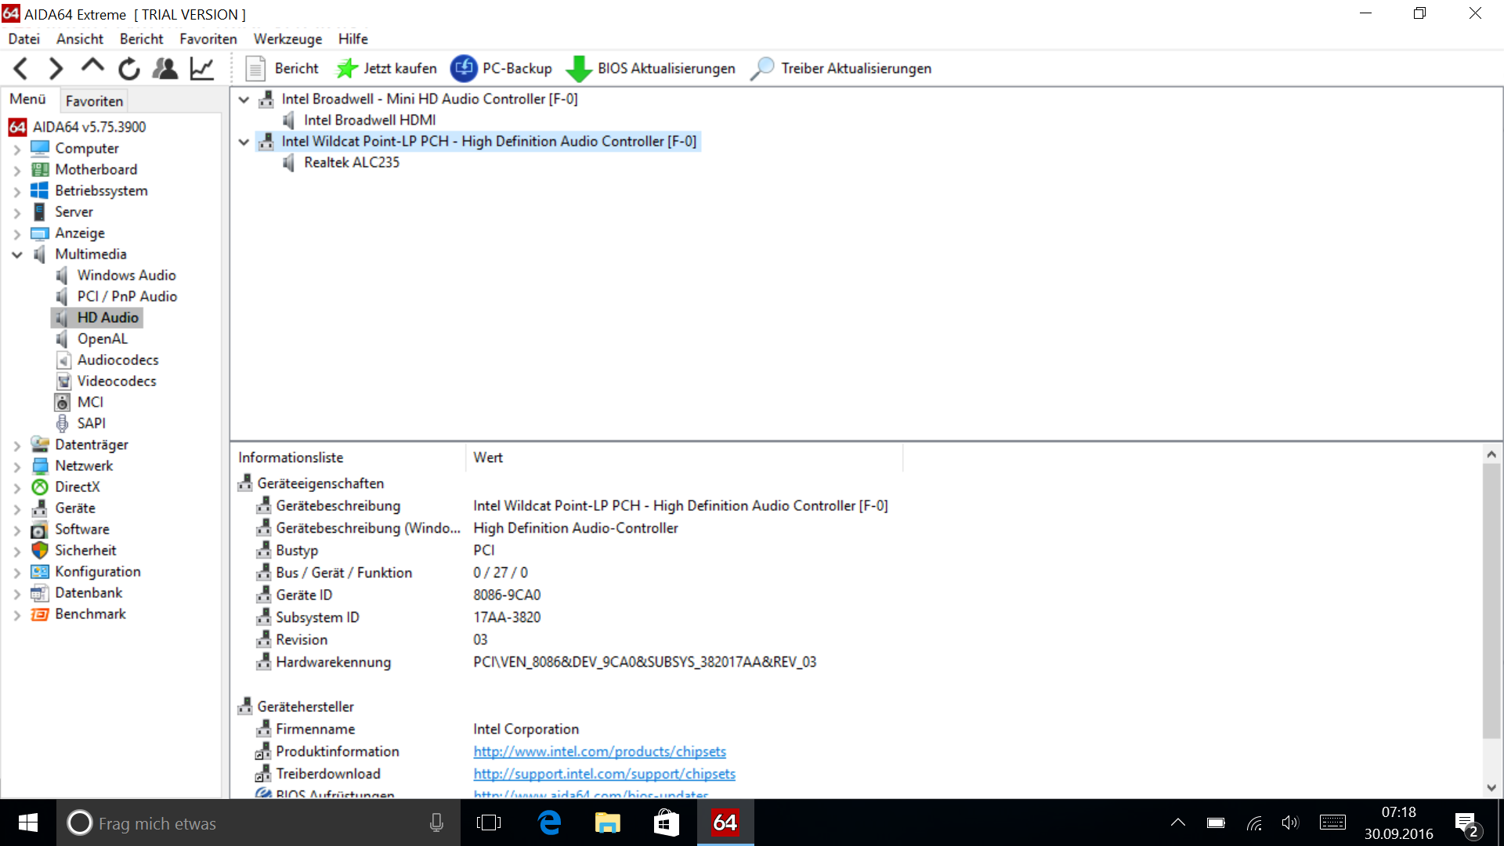Expand the Motherboard tree node
1504x846 pixels.
pyautogui.click(x=16, y=170)
